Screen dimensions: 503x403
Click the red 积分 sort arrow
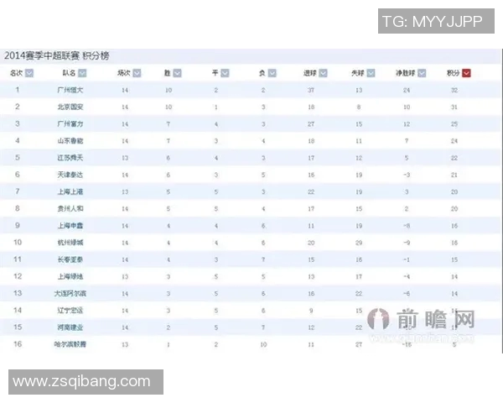click(466, 73)
